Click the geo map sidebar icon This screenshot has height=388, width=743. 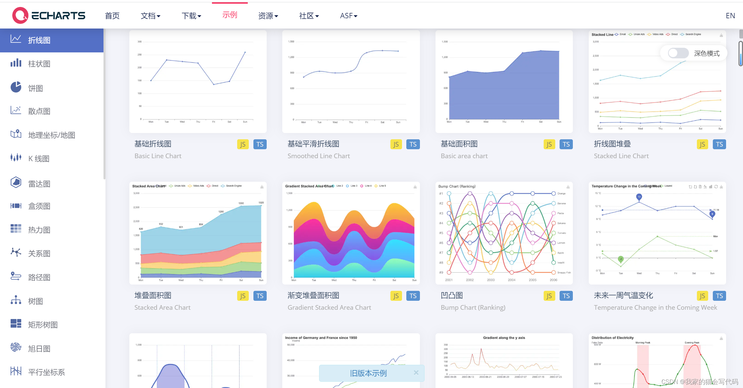(x=16, y=134)
